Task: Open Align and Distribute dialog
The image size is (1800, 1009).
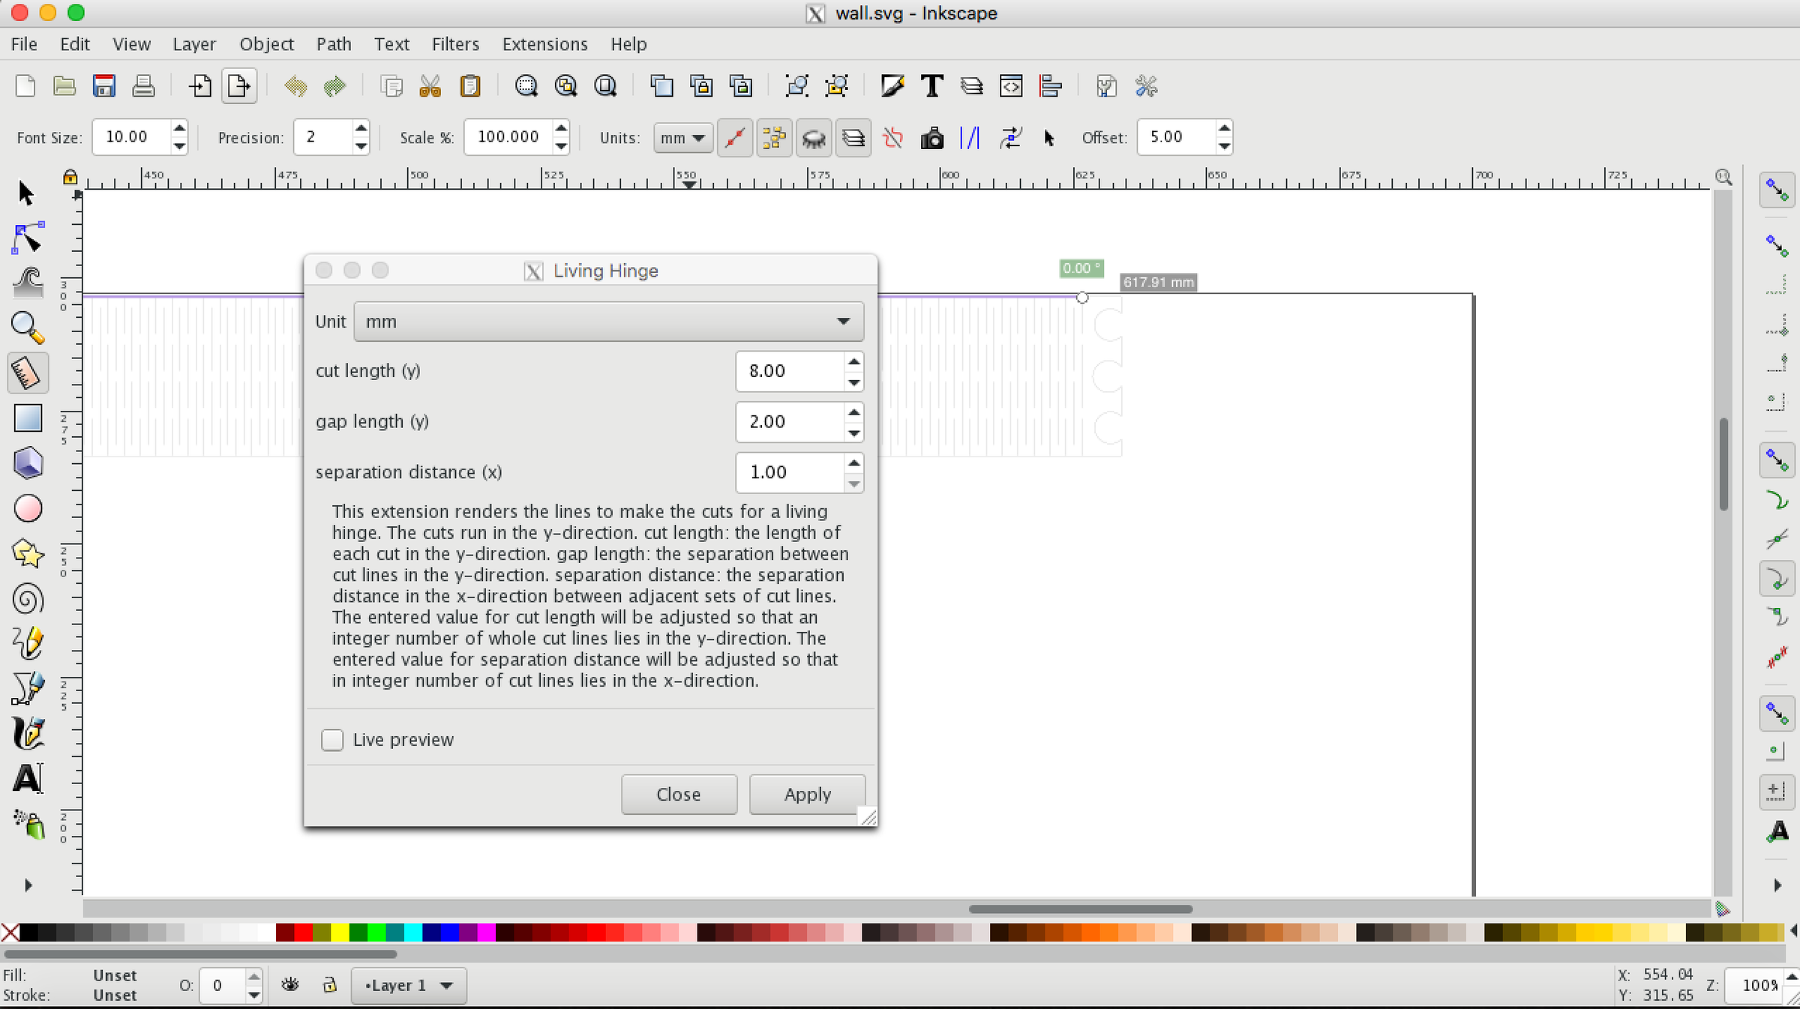Action: point(1051,86)
